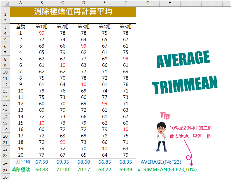Click red 99 in 第1組 column
Image resolution: width=231 pixels, height=180 pixels.
point(41,33)
